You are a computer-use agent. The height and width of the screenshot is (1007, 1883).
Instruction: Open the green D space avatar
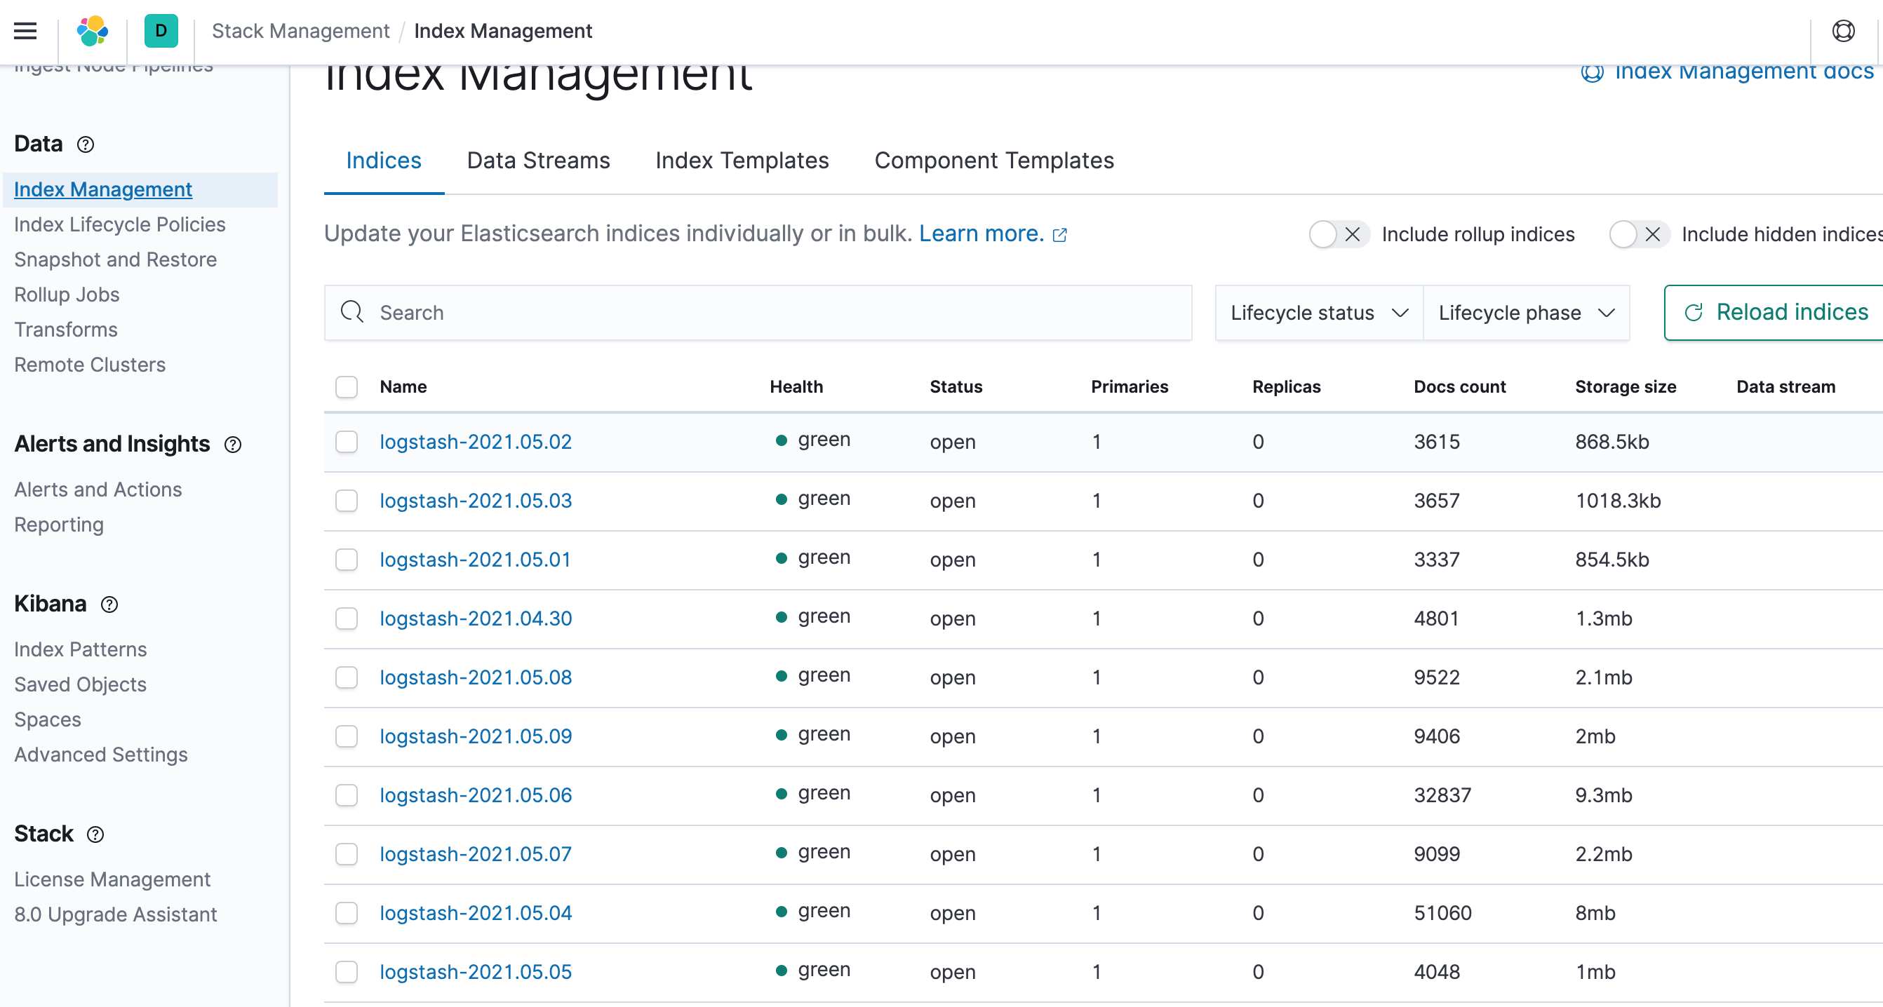(161, 31)
